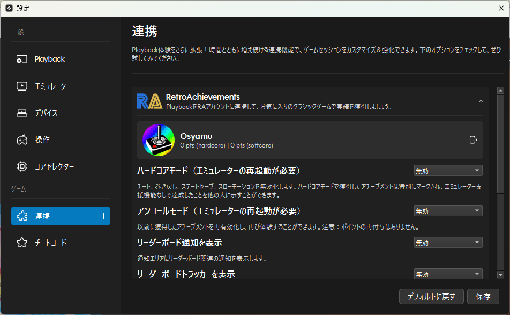Image resolution: width=510 pixels, height=315 pixels.
Task: Click the RetroAchievements RA logo
Action: (149, 101)
